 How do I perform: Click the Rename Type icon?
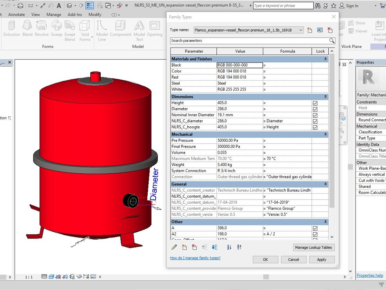[x=320, y=30]
